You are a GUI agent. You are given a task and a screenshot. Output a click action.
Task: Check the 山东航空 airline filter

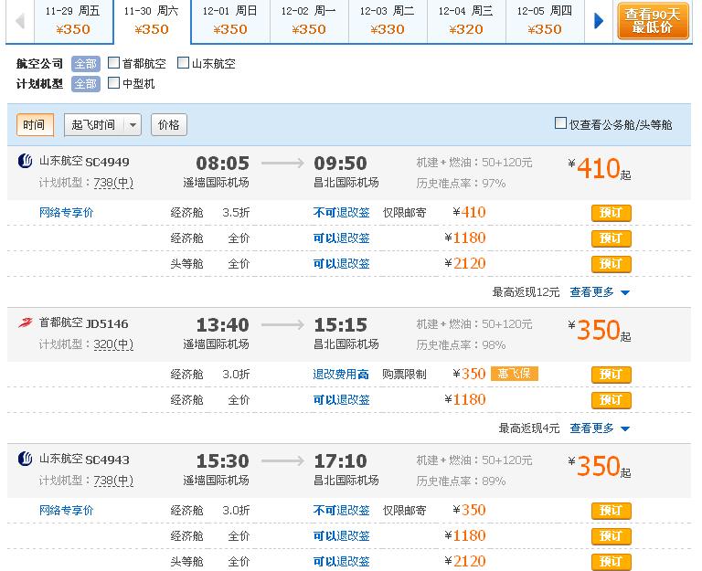point(184,64)
